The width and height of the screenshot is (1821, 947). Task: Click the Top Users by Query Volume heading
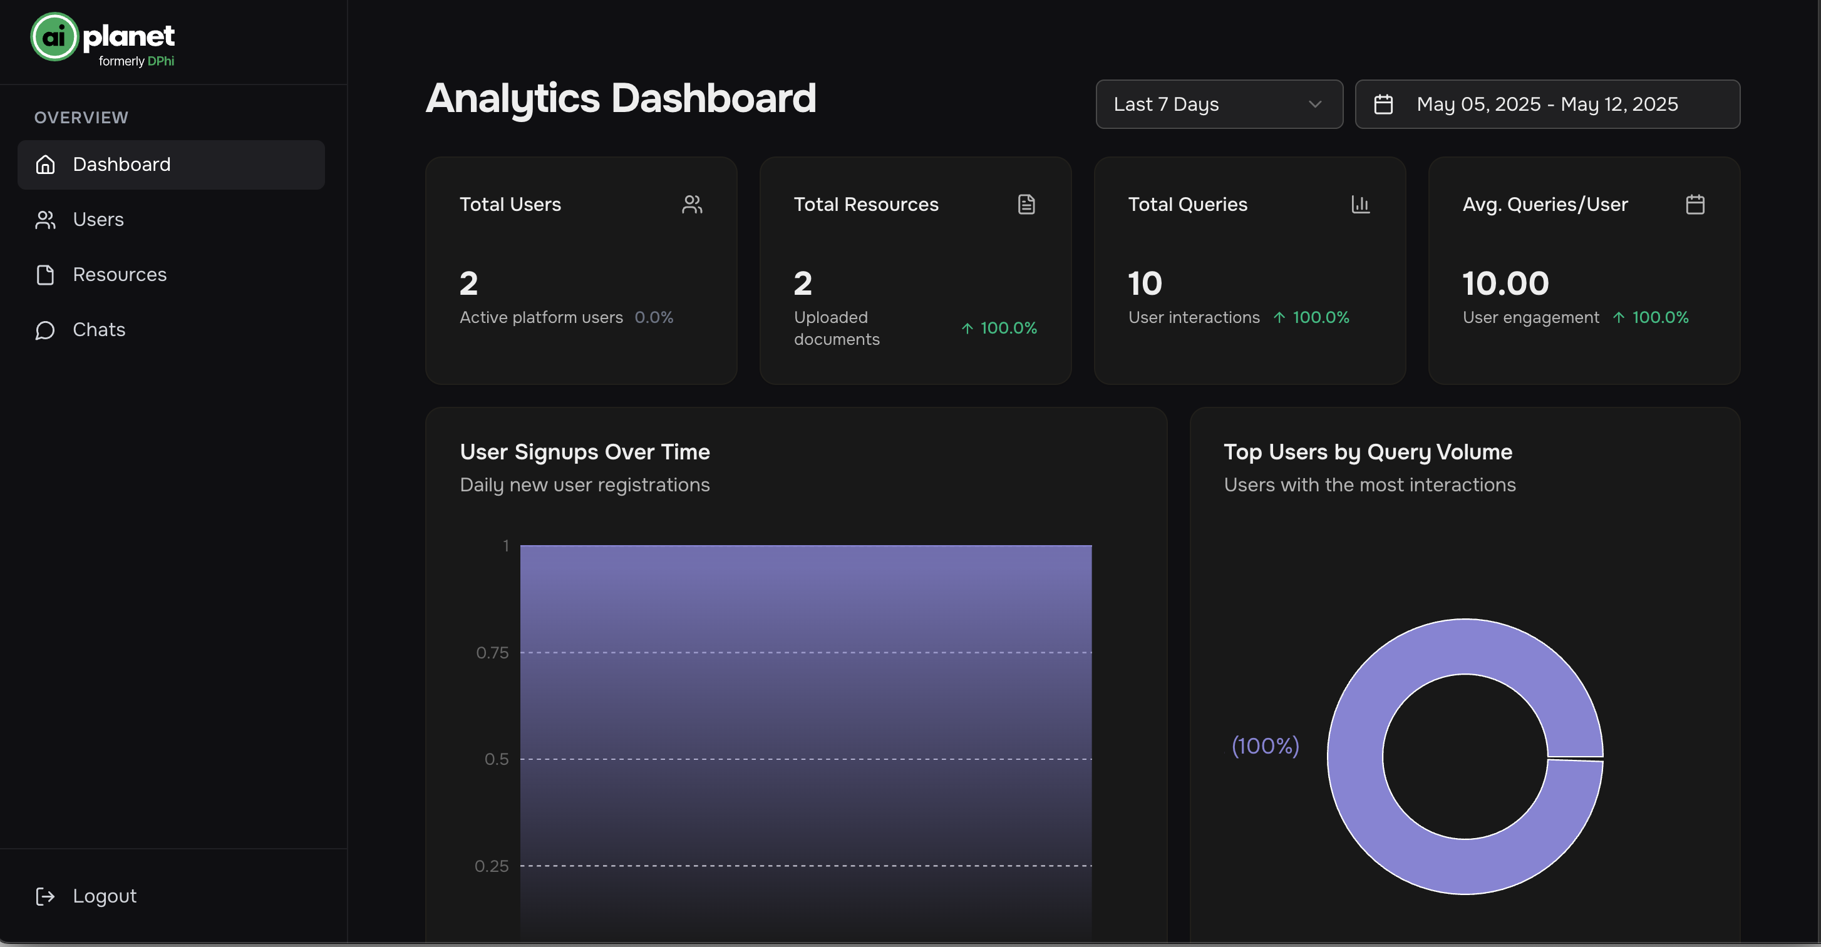1368,453
